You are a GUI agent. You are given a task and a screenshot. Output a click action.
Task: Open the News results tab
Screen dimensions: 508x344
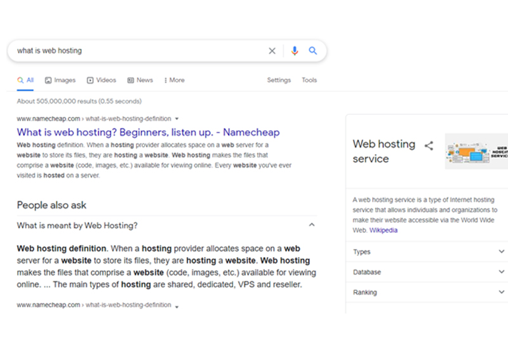140,81
